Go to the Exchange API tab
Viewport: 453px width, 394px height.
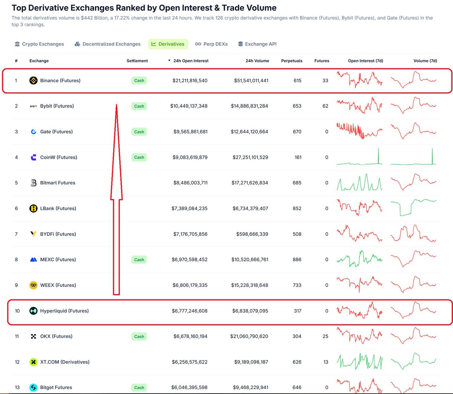257,44
